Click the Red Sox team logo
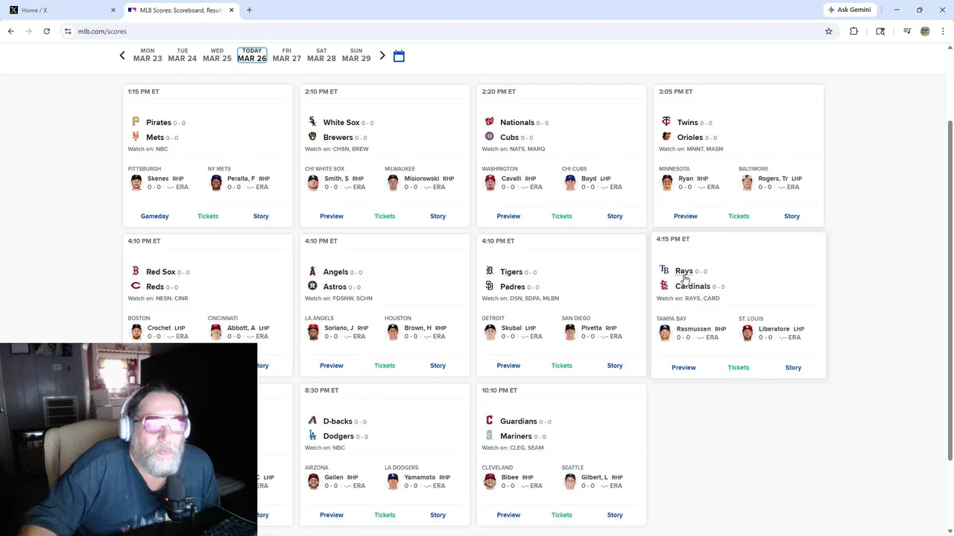 (136, 272)
